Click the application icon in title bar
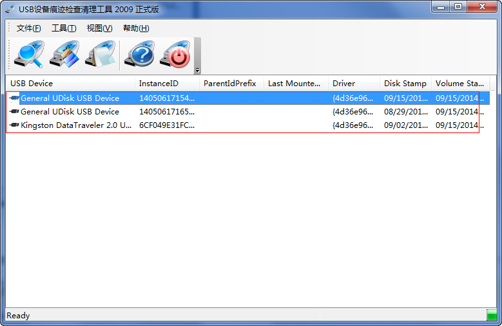 point(10,9)
